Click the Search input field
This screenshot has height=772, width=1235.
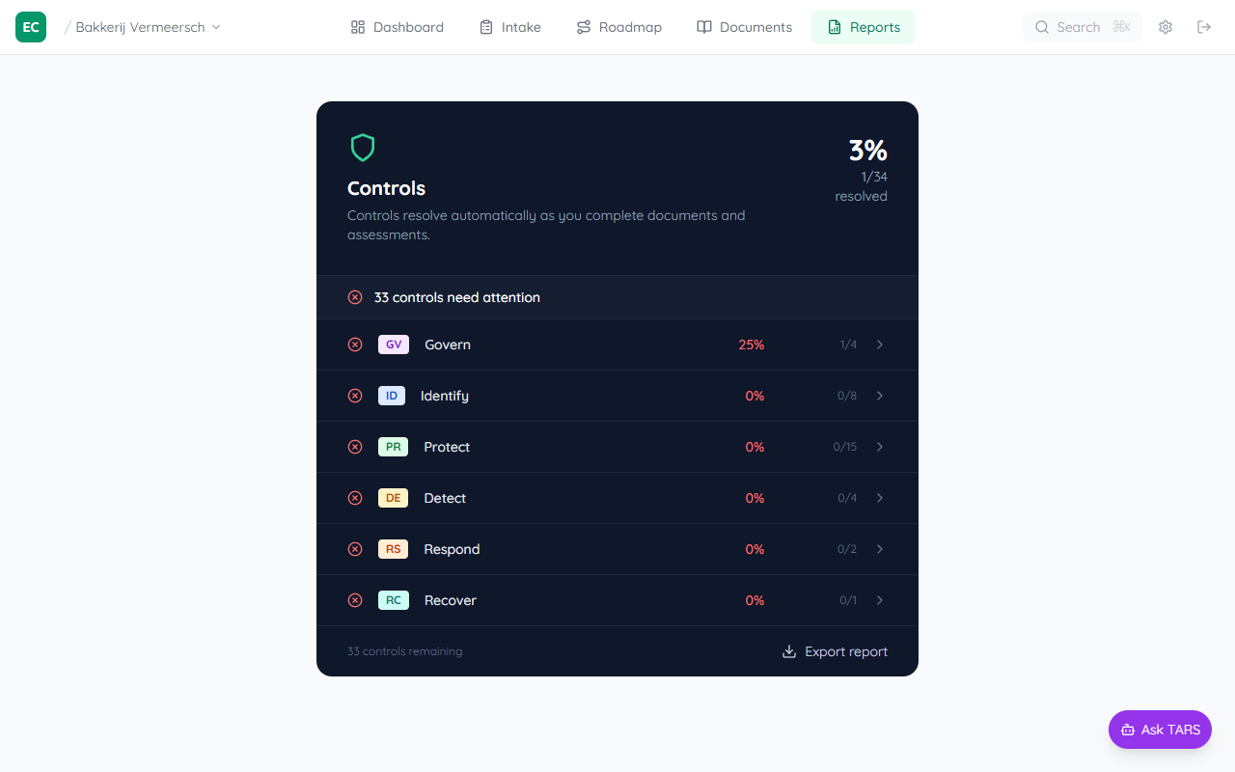1082,27
